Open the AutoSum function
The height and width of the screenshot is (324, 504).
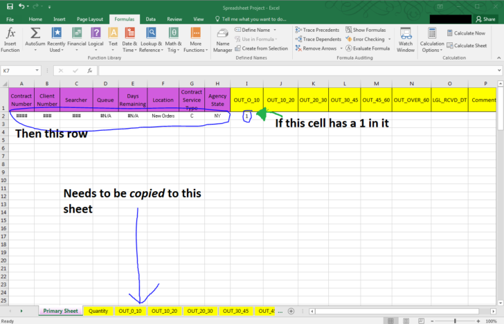coord(35,39)
